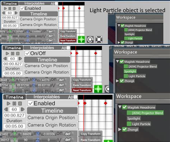Screen dimensions: 170x142
Task: Toggle Light Particle checkbox in bottom Workspace
Action: coord(129,124)
